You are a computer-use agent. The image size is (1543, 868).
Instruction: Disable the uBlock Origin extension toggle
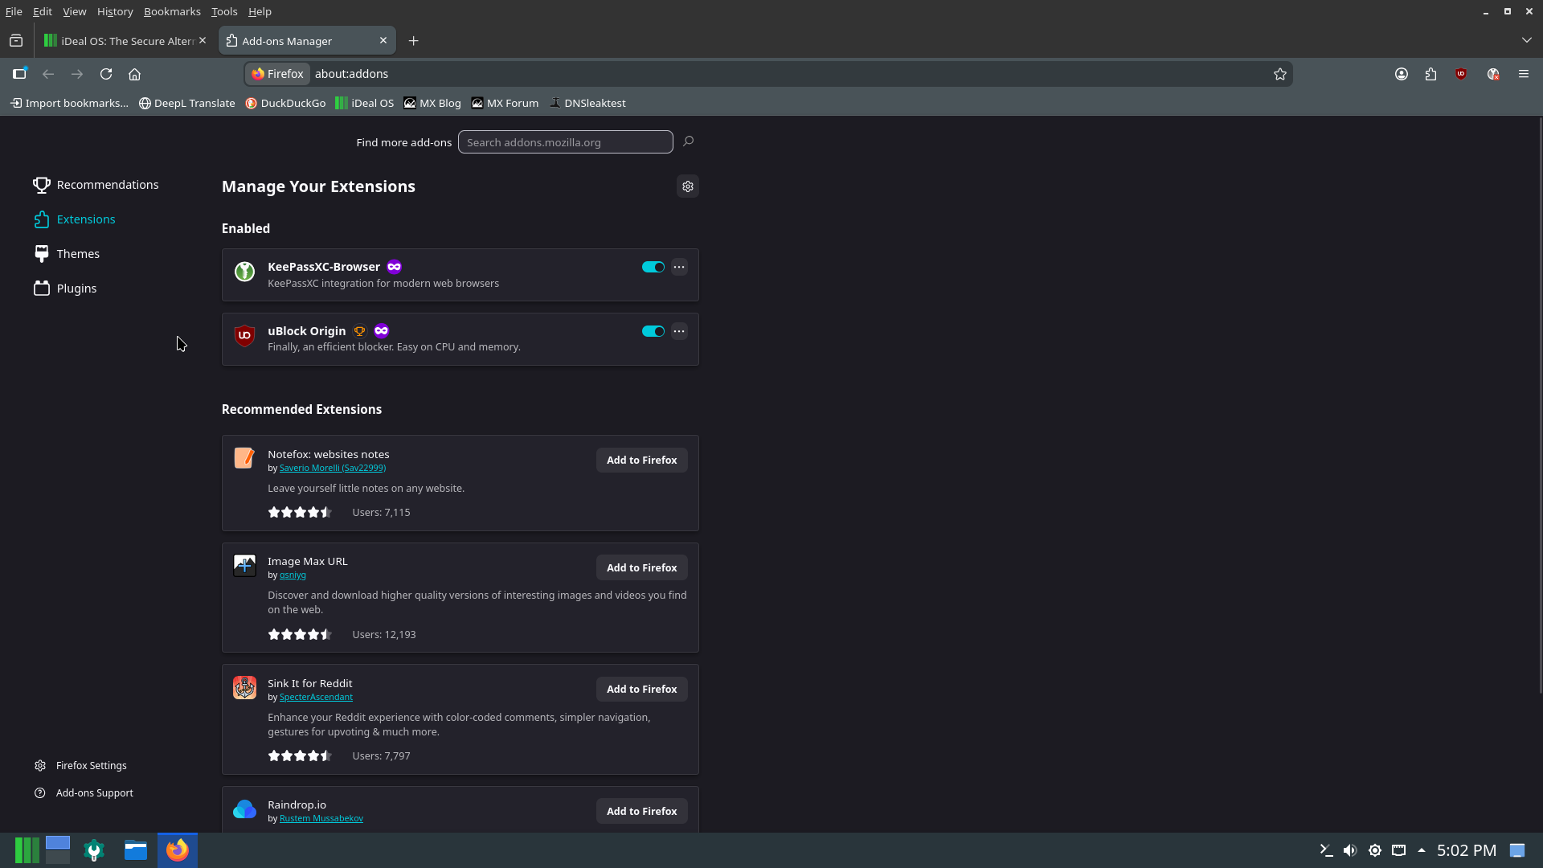click(653, 331)
